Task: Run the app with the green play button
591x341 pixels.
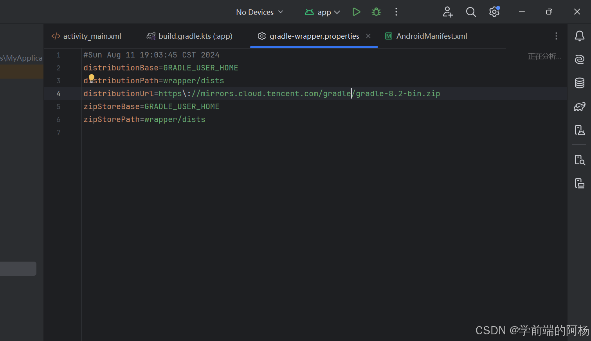Action: coord(356,12)
